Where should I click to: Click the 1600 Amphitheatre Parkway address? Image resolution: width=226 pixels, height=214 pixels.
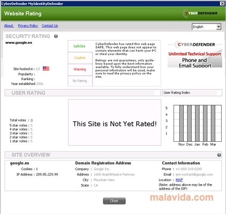(x=114, y=174)
